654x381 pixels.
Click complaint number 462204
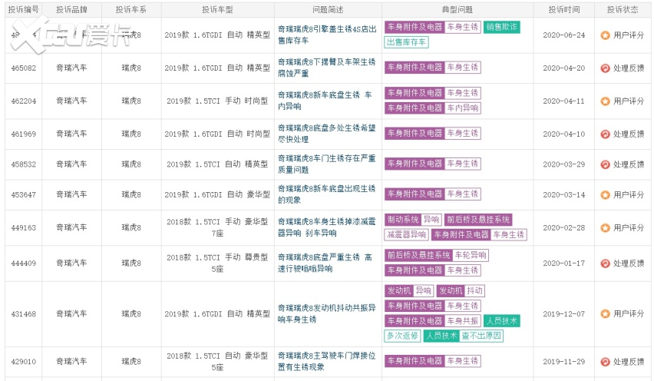coord(23,101)
